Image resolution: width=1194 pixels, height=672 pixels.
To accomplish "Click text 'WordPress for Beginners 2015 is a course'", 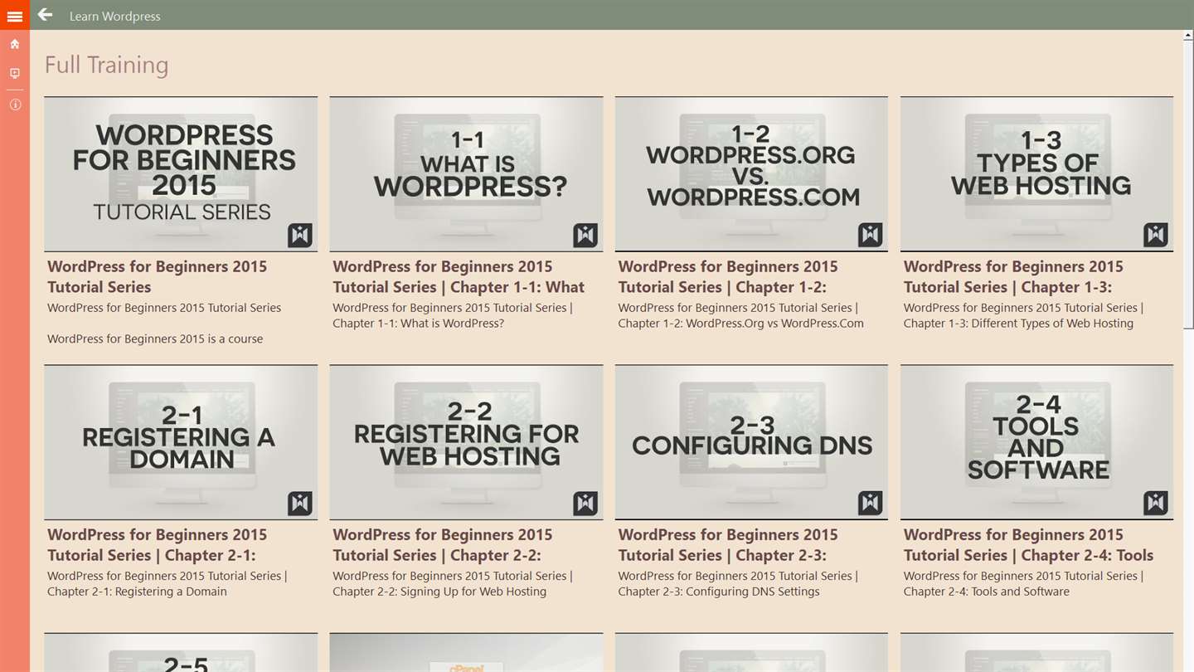I will 155,338.
